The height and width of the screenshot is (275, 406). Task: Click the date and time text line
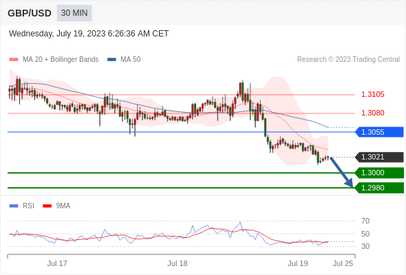(x=89, y=34)
